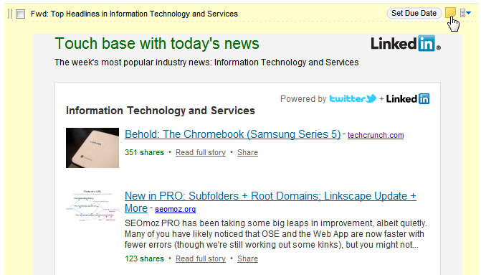
Task: Open the Chromebook Samsung Series 5 headline
Action: (232, 134)
